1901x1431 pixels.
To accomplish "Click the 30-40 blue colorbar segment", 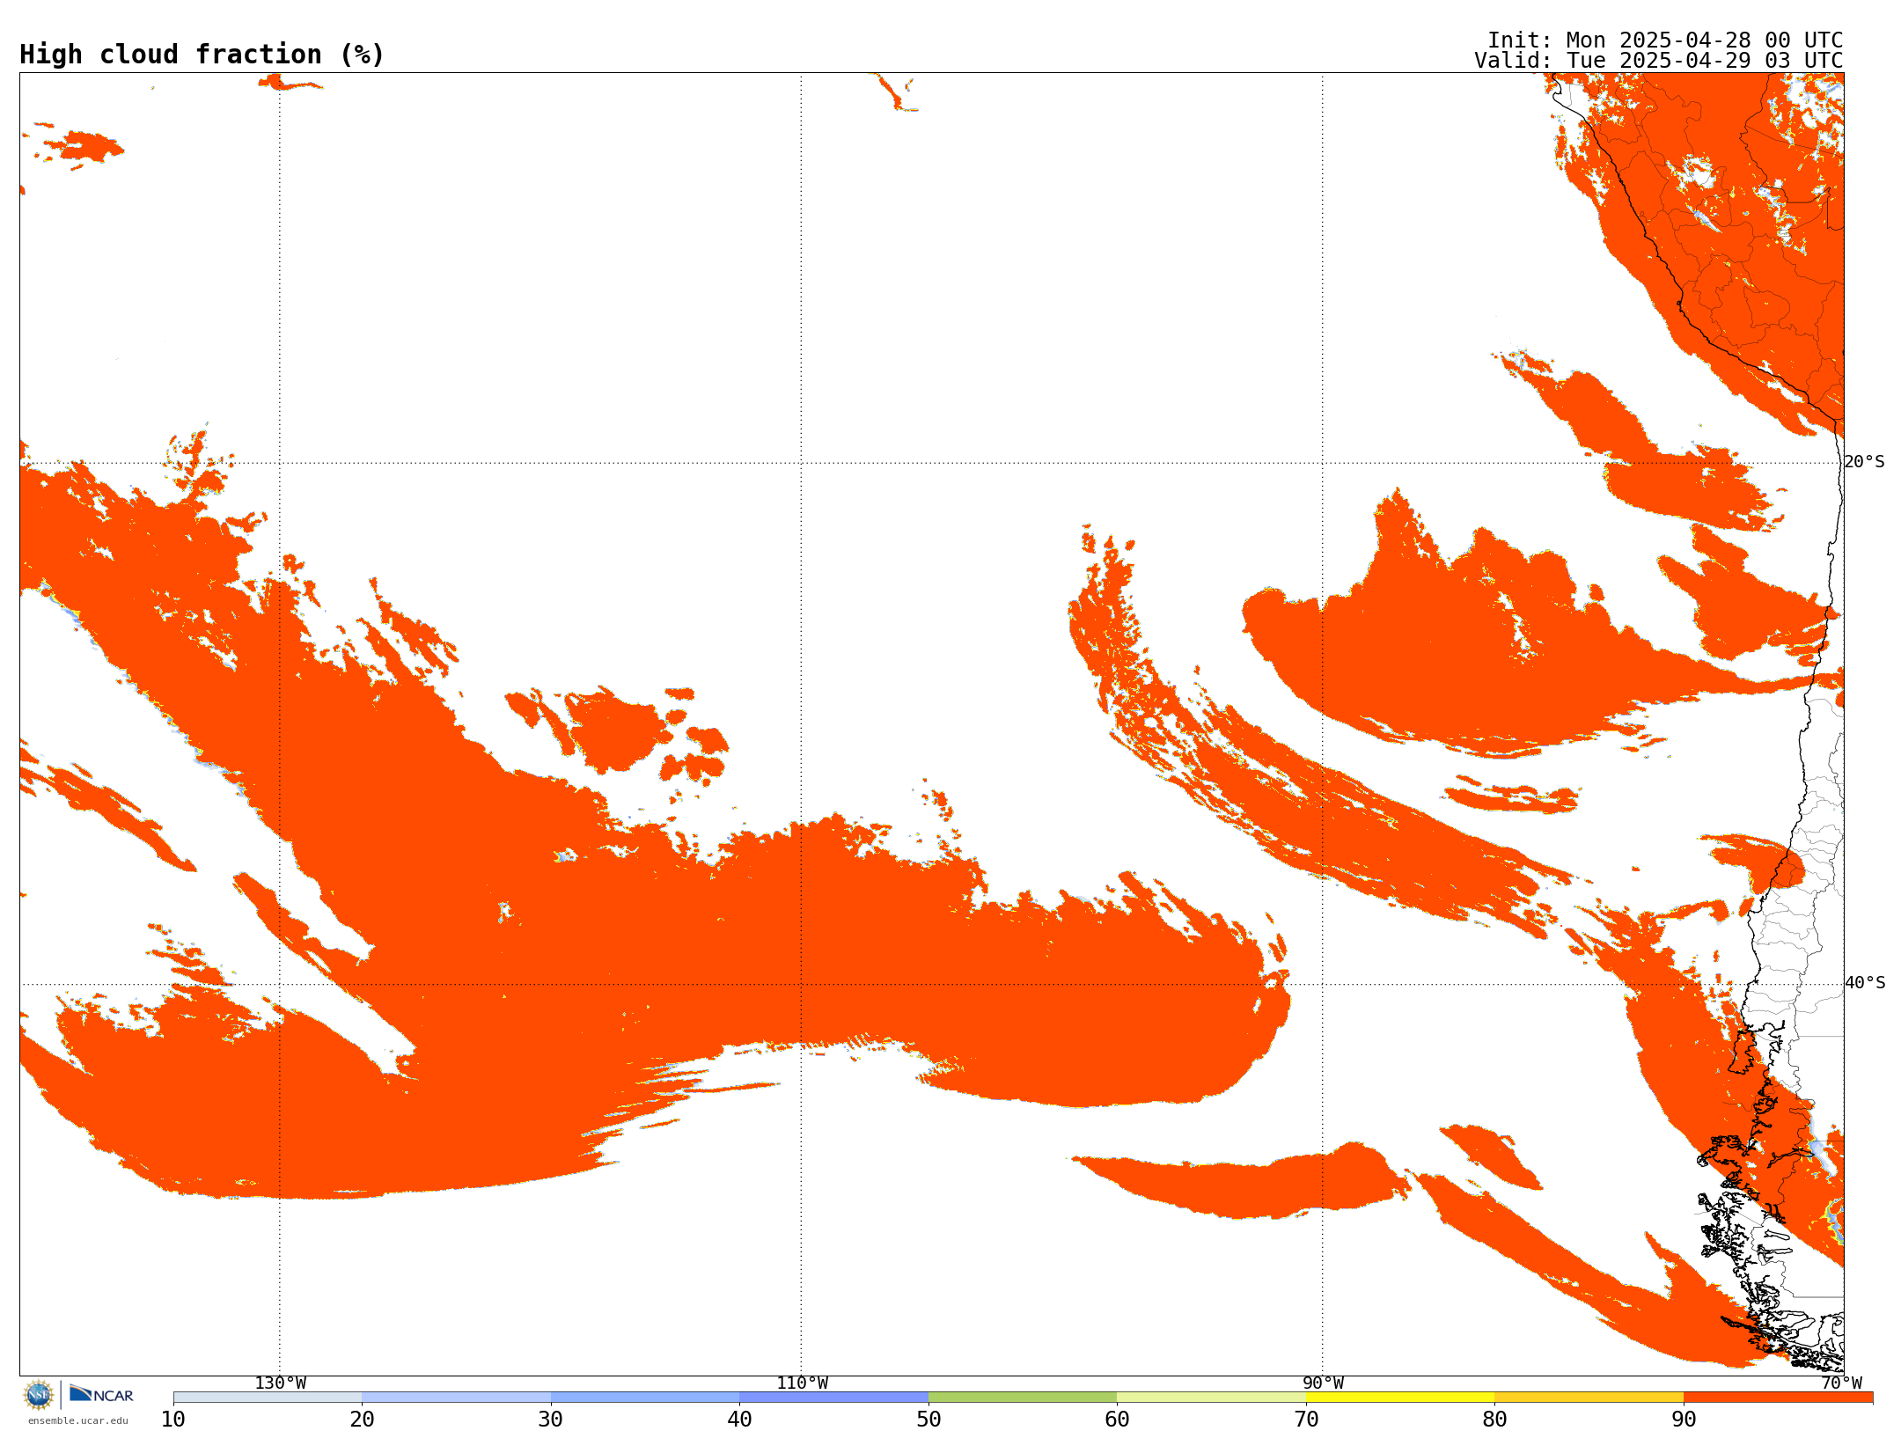I will (645, 1398).
